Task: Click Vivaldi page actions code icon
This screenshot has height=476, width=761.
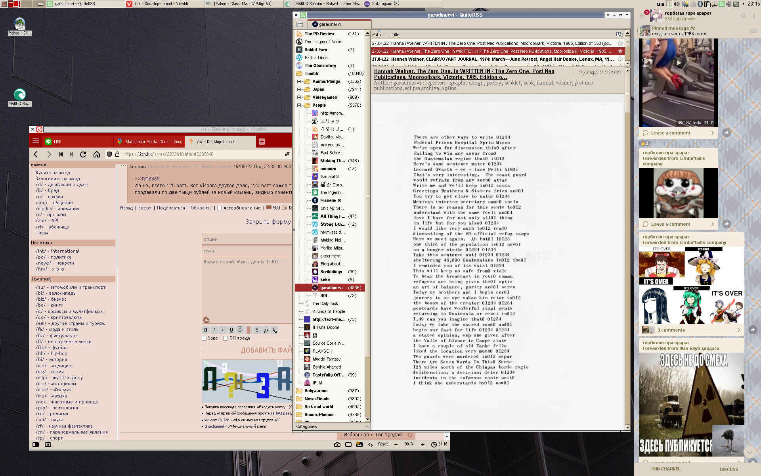Action: [371, 445]
